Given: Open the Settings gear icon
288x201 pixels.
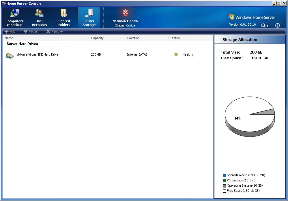Looking at the screenshot, I should pyautogui.click(x=264, y=25).
